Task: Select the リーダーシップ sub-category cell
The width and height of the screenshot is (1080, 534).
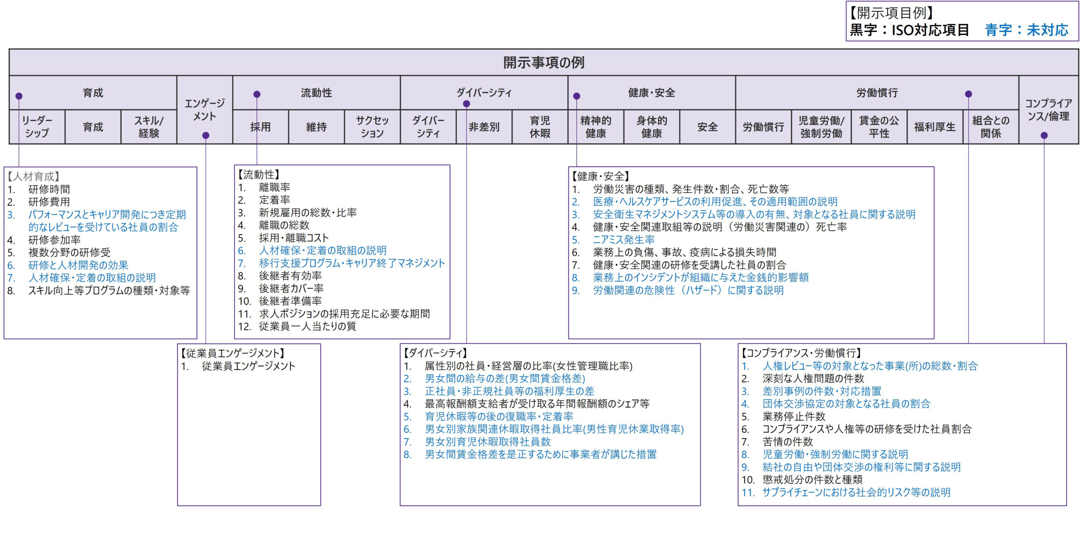Action: 37,127
